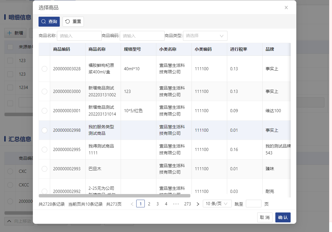Check the first 123 row checkbox in background
332x232 pixels.
pyautogui.click(x=10, y=61)
